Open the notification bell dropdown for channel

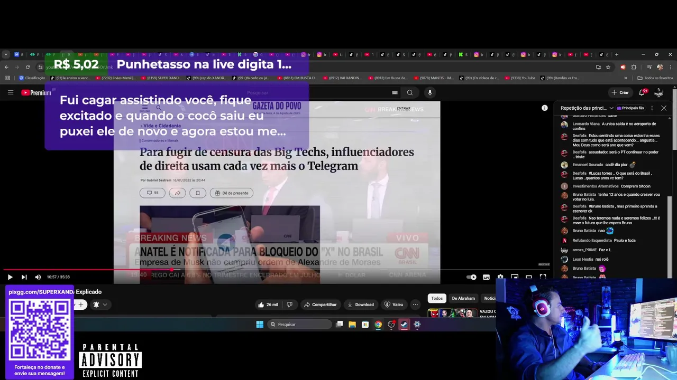pos(100,305)
